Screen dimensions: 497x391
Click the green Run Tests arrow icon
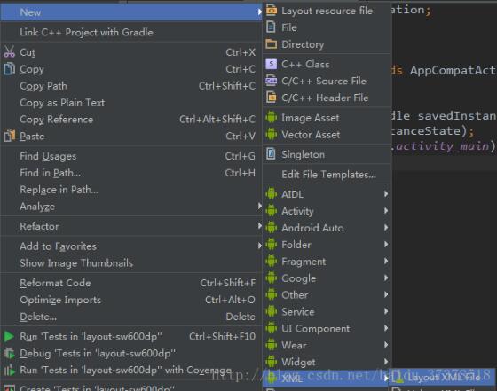click(9, 336)
